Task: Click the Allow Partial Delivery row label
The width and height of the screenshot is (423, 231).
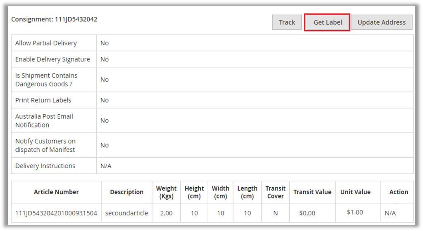Action: 46,43
